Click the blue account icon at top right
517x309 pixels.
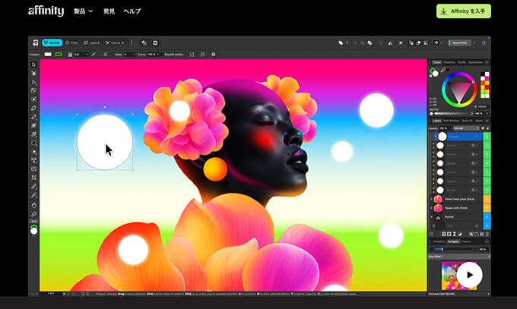(484, 43)
